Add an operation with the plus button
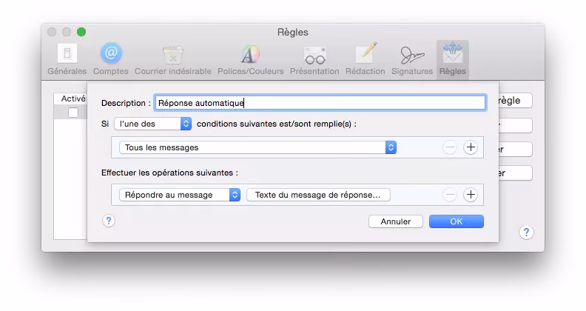This screenshot has height=311, width=586. click(471, 195)
